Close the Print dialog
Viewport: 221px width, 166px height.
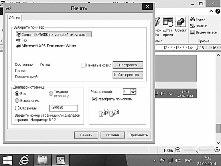[147, 7]
